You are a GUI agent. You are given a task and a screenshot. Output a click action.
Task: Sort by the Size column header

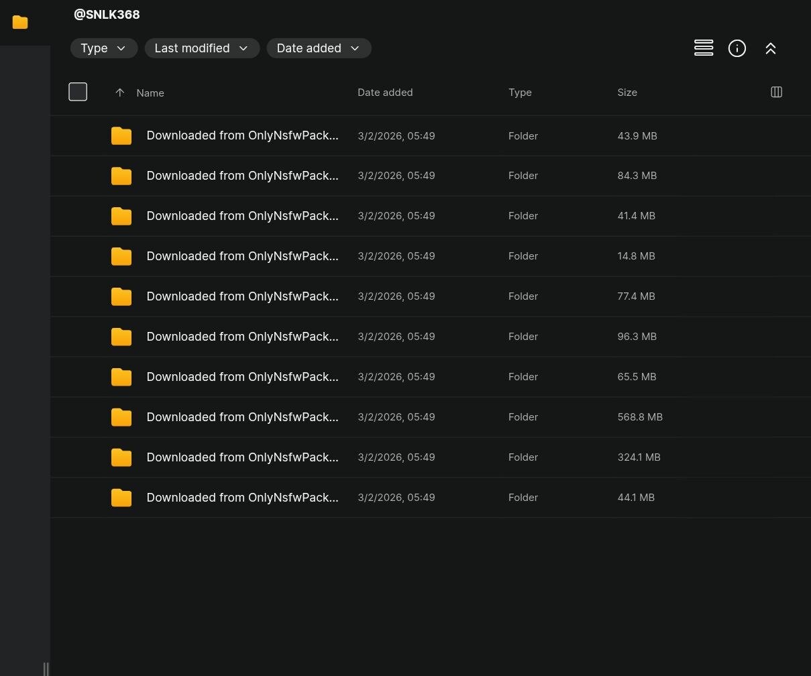[627, 93]
